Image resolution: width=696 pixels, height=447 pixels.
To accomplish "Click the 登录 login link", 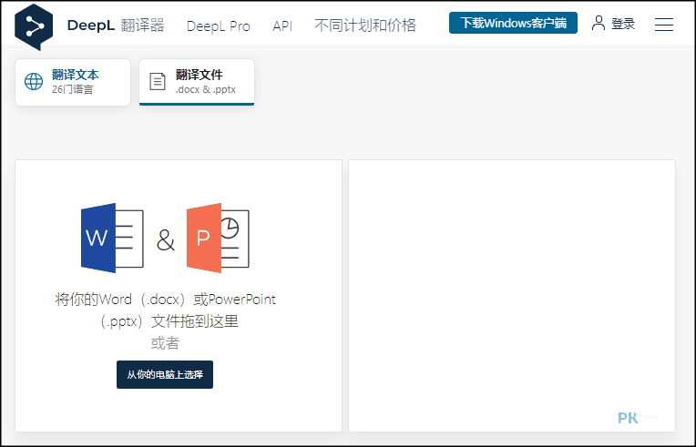I will 623,24.
